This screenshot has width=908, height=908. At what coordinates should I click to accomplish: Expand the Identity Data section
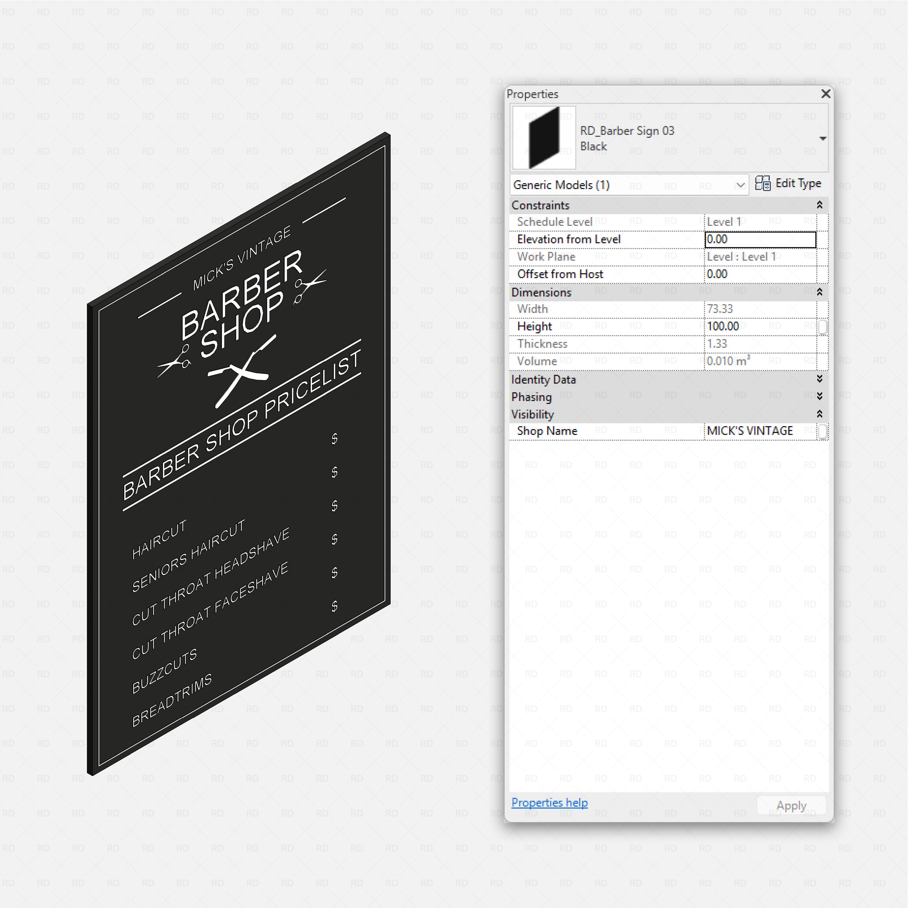(x=820, y=379)
